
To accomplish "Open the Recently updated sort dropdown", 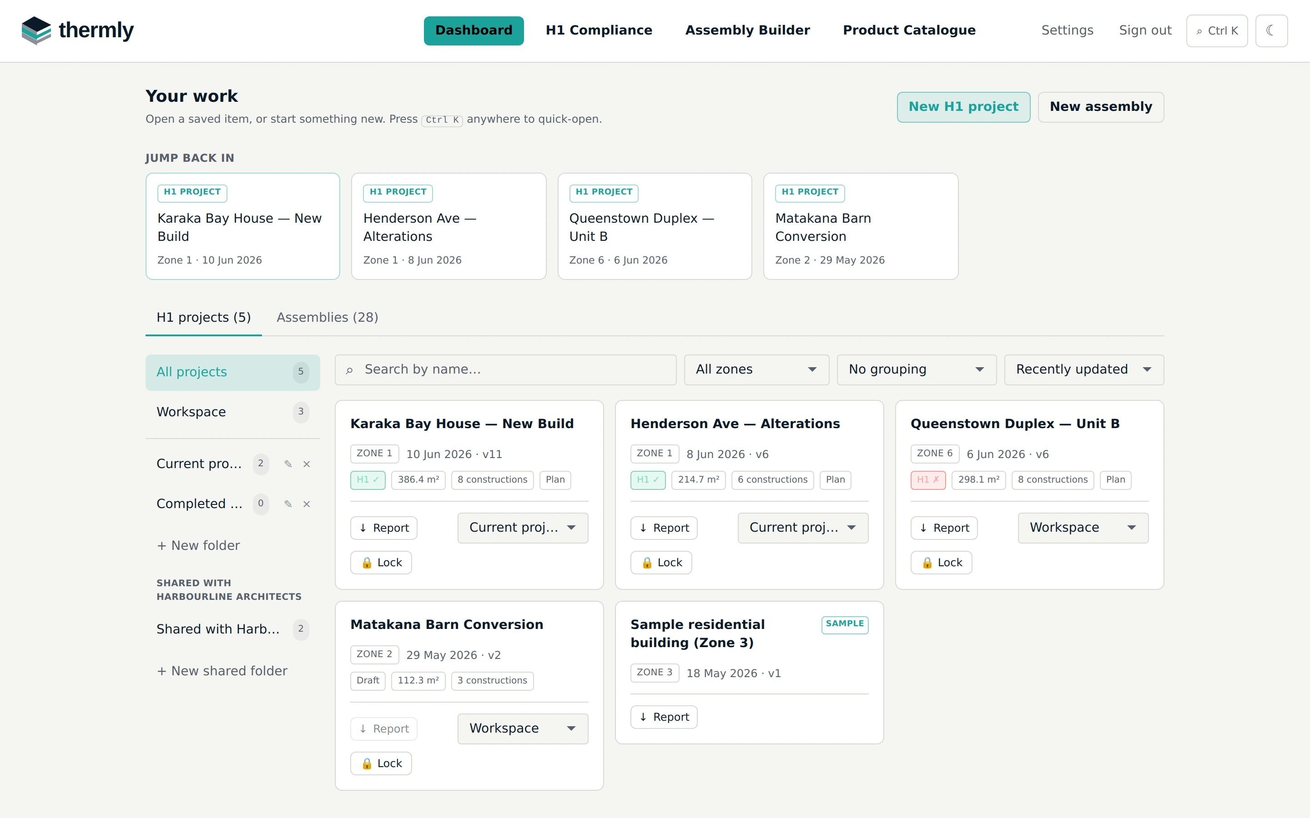I will coord(1084,369).
